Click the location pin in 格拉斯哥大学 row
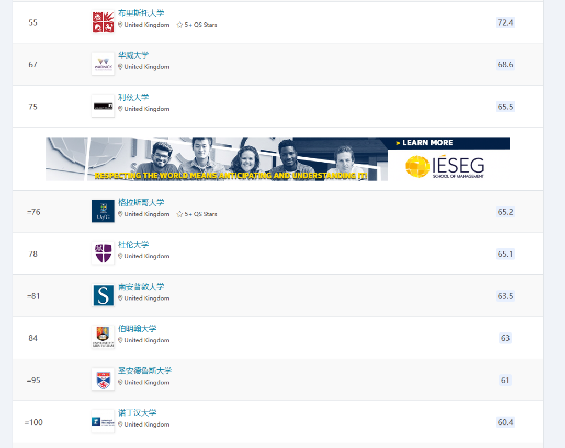The width and height of the screenshot is (565, 448). [120, 214]
